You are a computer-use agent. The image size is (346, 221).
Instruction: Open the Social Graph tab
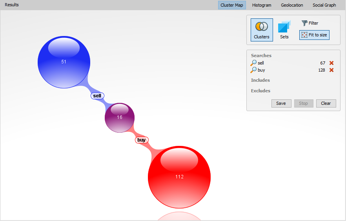pos(324,5)
